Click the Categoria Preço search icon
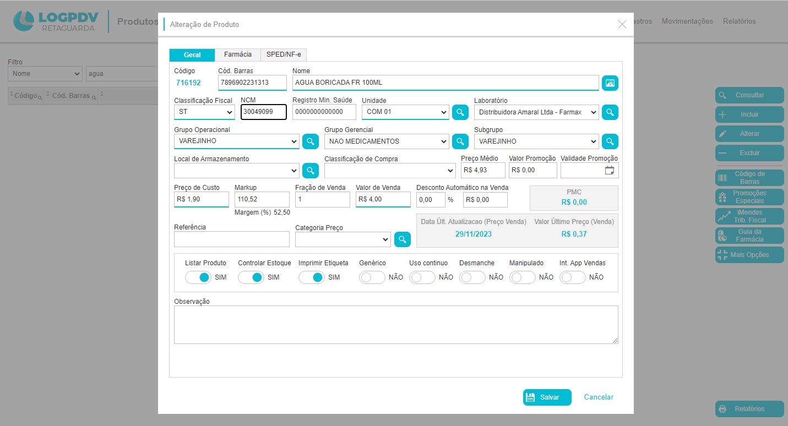The height and width of the screenshot is (426, 788). coord(402,239)
